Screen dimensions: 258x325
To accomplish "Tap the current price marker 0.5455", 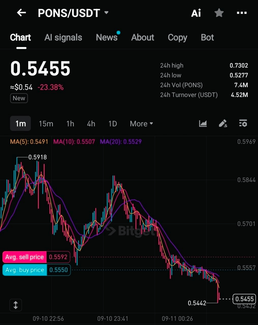I will (244, 299).
